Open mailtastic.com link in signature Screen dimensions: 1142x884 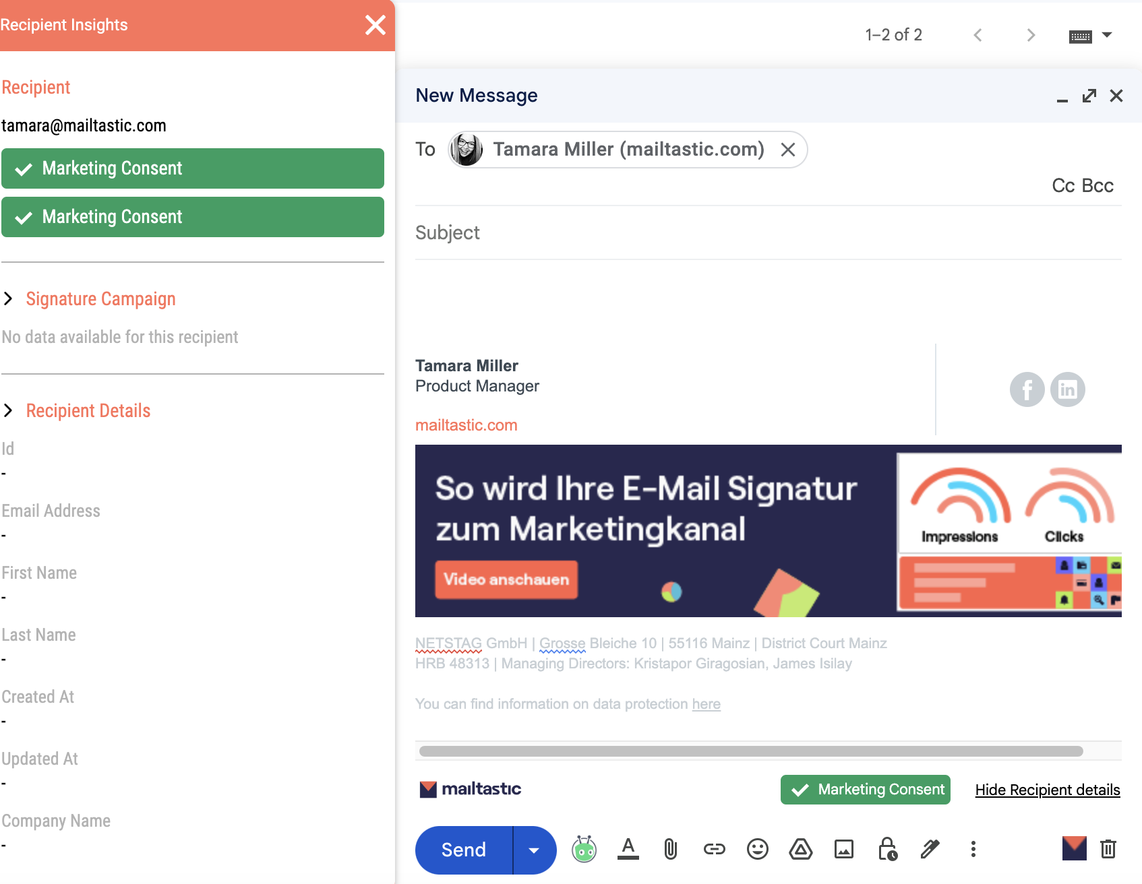pyautogui.click(x=467, y=425)
